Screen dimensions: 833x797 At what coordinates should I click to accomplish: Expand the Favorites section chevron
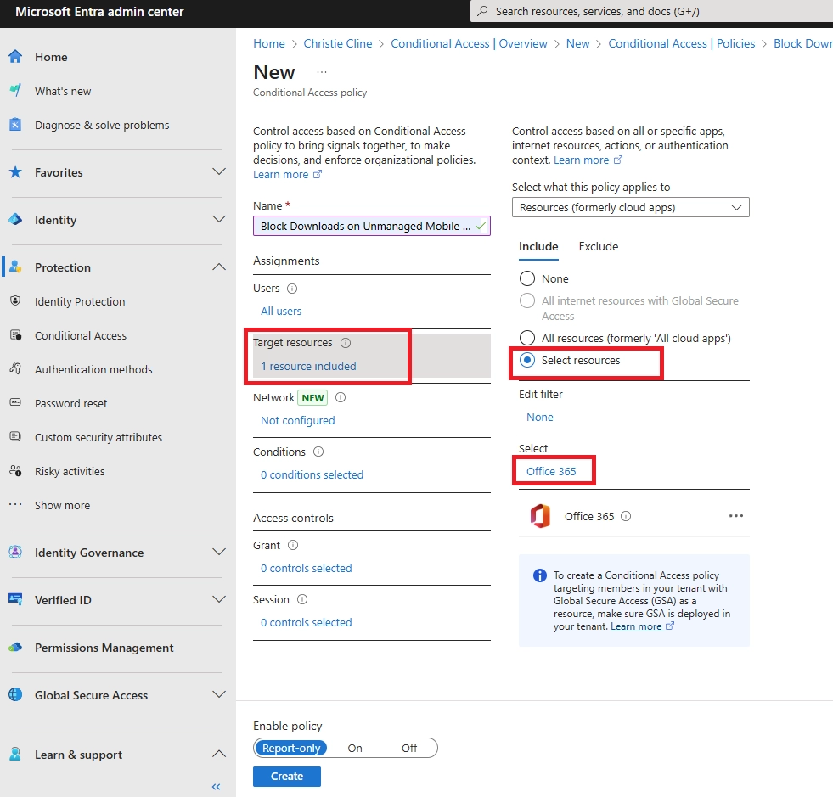coord(219,171)
